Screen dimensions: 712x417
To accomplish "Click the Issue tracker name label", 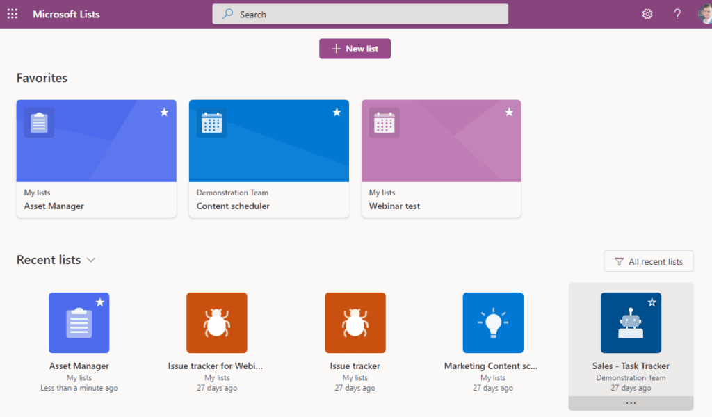I will pos(355,366).
